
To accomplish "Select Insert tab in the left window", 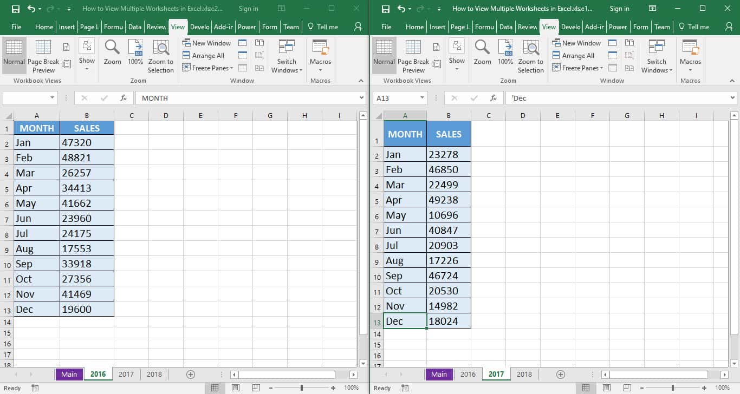I will [x=67, y=27].
